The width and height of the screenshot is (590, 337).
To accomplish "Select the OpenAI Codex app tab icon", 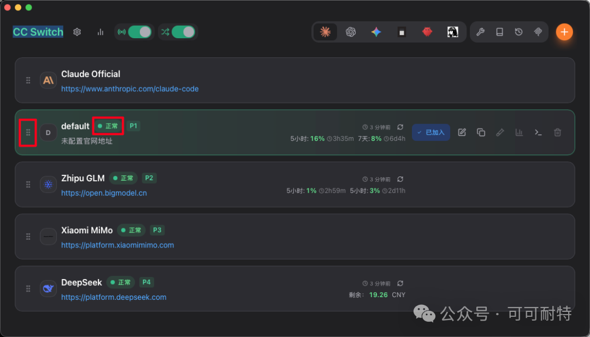I will point(351,32).
